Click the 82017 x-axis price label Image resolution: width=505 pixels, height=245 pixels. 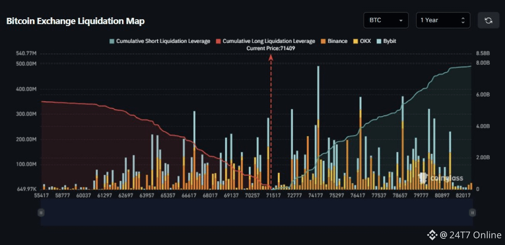(x=463, y=196)
